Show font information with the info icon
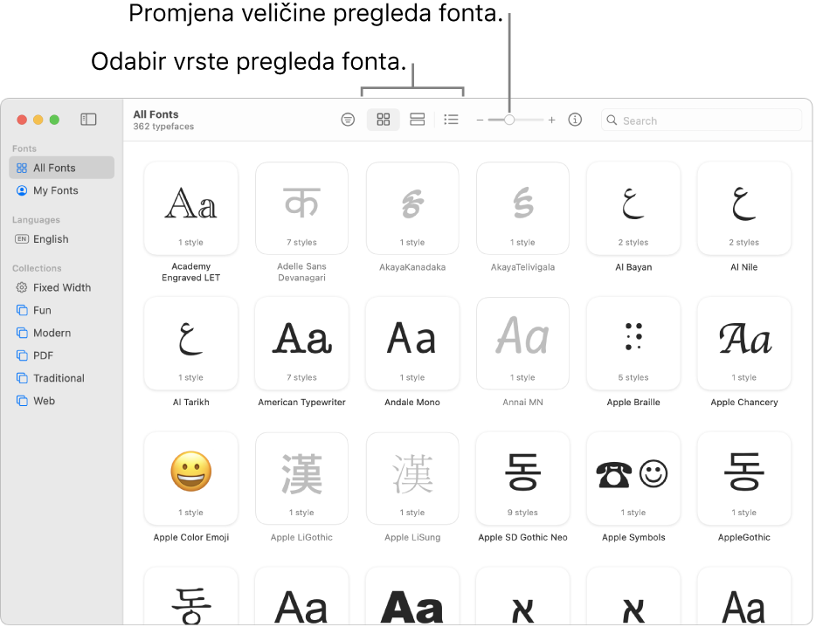Screen dimensions: 816x627 (575, 120)
